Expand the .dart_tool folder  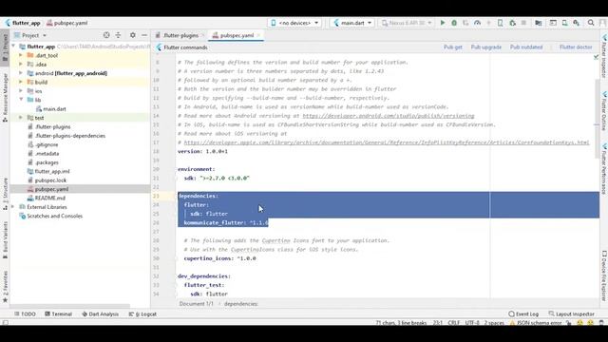21,55
